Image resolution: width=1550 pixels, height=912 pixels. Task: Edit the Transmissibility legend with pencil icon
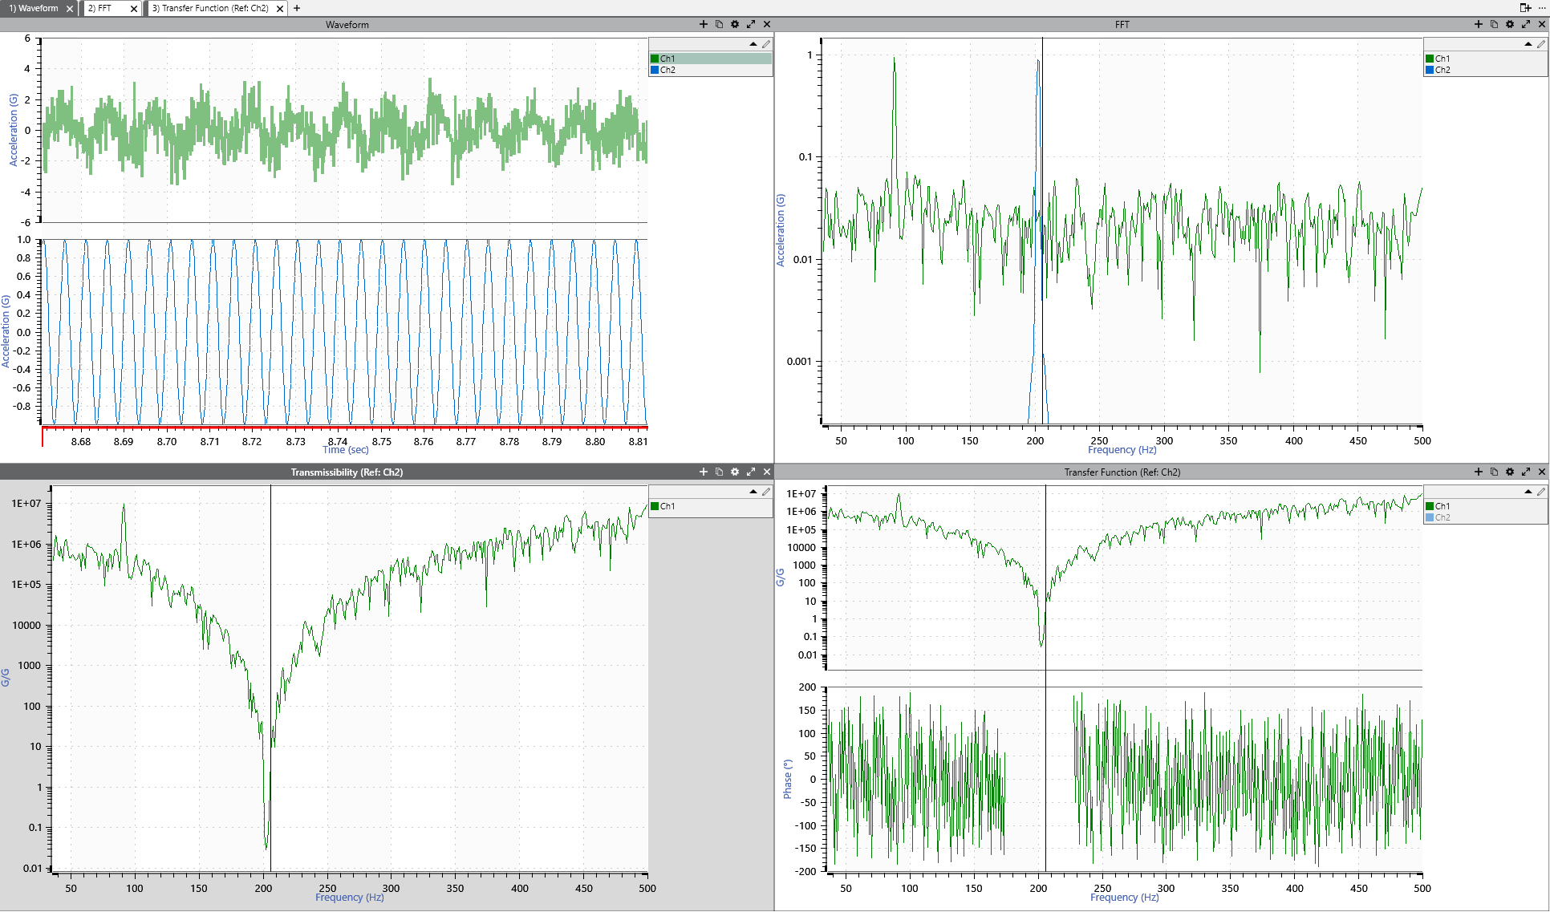[766, 492]
